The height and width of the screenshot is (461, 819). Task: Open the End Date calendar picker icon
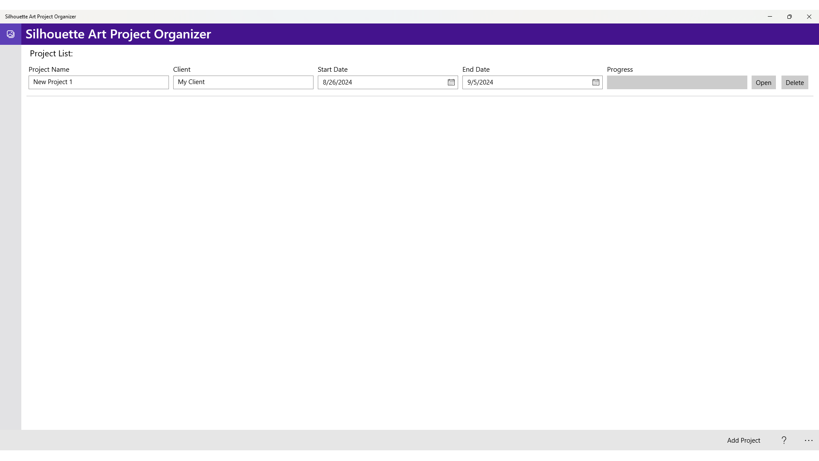(595, 82)
